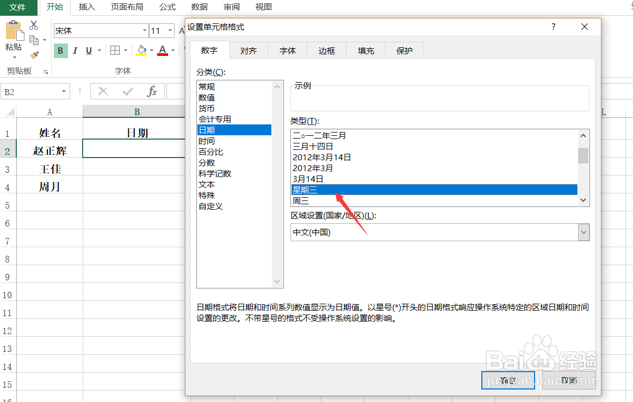633x402 pixels.
Task: Open the 区域设置 locale combo box
Action: click(440, 233)
